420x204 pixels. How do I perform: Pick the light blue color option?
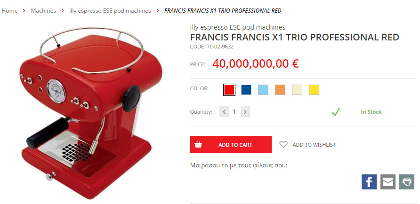tap(263, 90)
